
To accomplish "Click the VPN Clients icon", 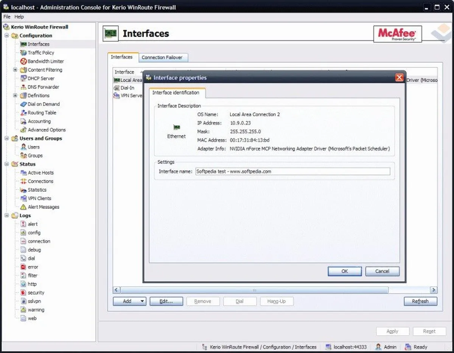I will tap(23, 199).
